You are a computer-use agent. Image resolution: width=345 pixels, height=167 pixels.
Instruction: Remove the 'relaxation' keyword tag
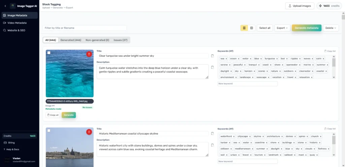point(312,77)
